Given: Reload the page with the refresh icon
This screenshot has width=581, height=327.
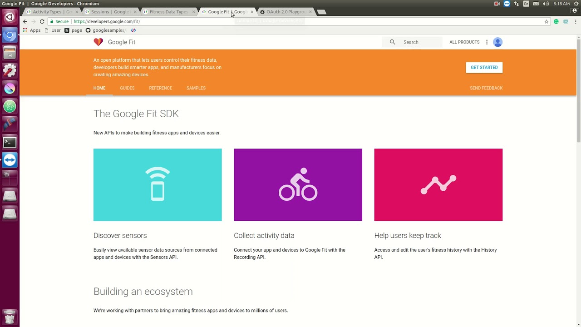Looking at the screenshot, I should point(42,21).
